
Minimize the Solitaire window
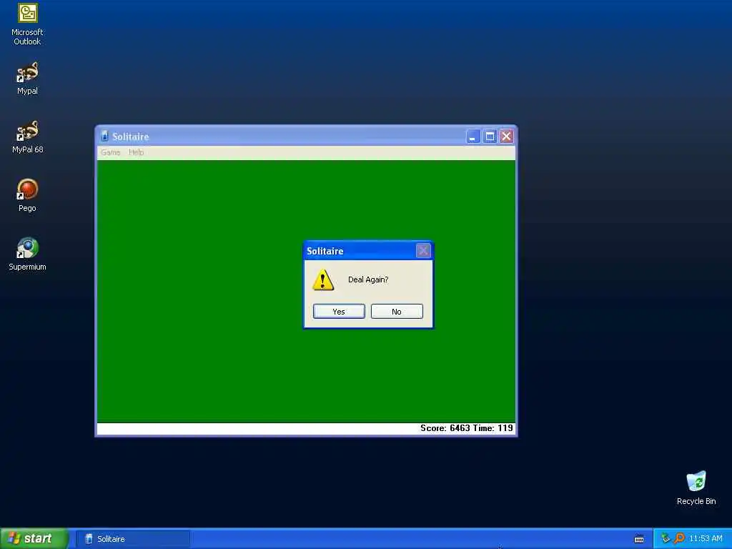[473, 137]
